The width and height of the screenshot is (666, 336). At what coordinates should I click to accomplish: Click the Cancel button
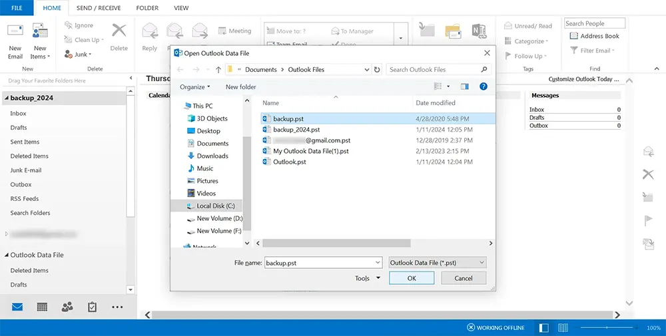coord(464,278)
